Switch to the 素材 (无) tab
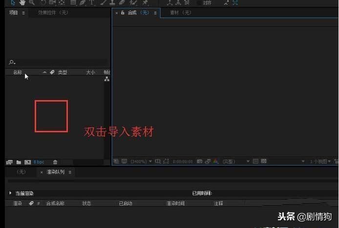 (x=181, y=13)
